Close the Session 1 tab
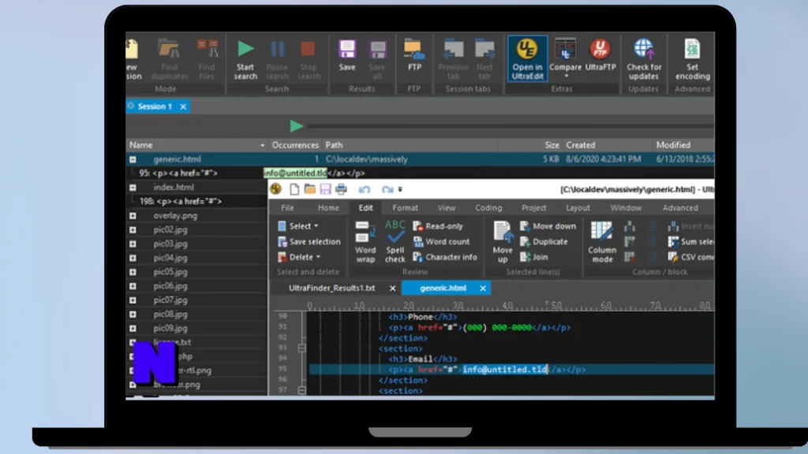 click(183, 106)
